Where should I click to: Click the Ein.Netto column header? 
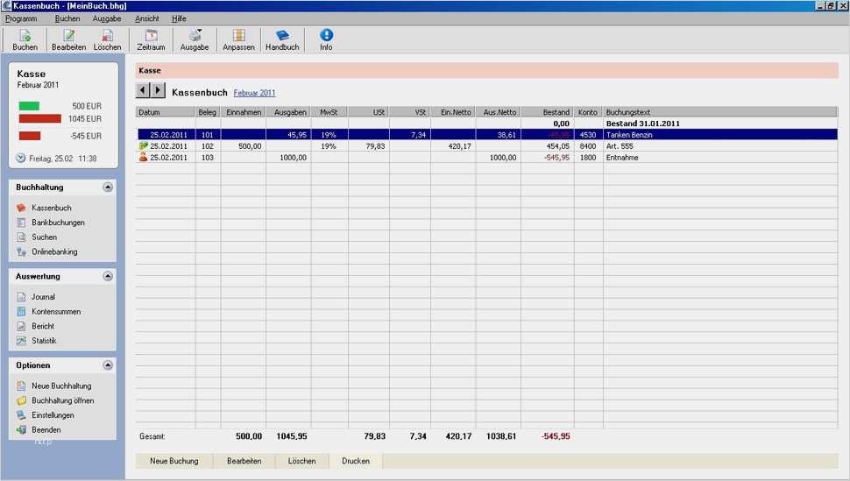point(454,112)
